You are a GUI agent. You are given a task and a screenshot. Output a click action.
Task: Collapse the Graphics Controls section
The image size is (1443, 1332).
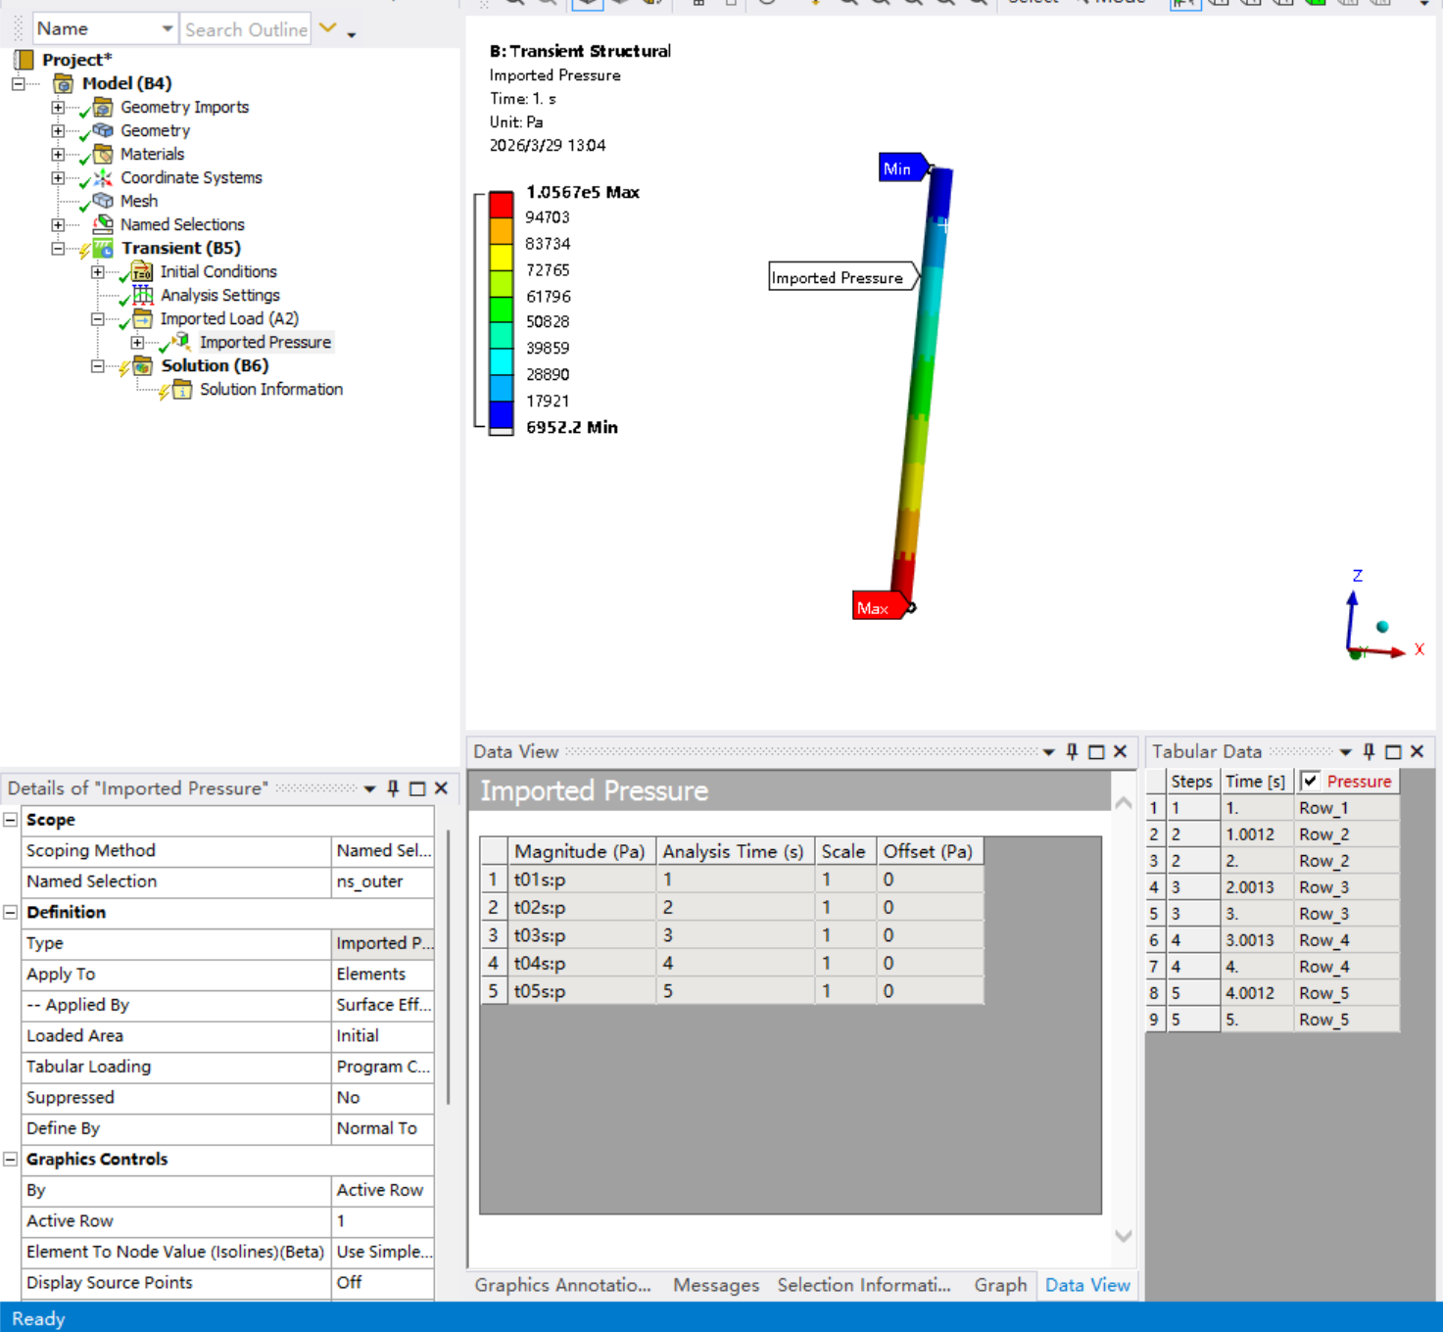[11, 1159]
